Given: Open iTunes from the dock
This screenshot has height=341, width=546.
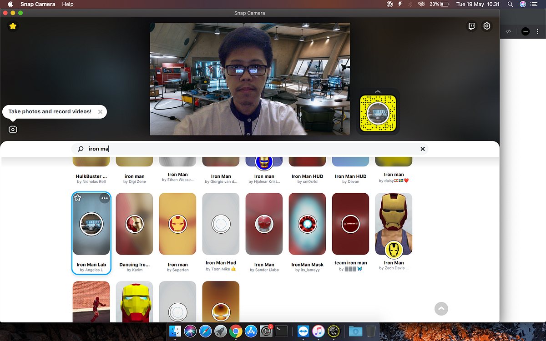Looking at the screenshot, I should click(x=318, y=331).
